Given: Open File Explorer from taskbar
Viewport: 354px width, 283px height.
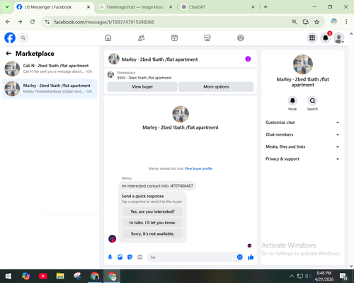Looking at the screenshot, I should [60, 276].
